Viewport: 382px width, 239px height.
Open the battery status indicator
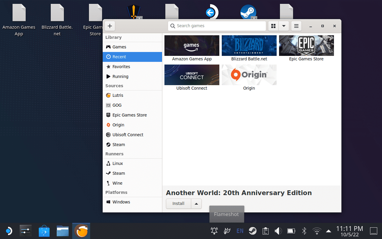pyautogui.click(x=291, y=231)
